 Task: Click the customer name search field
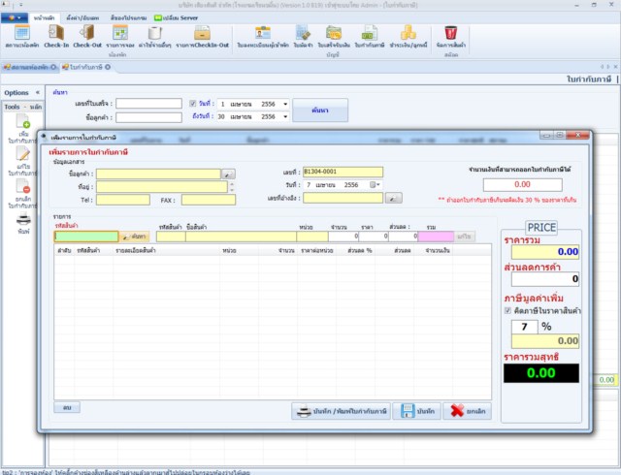148,117
